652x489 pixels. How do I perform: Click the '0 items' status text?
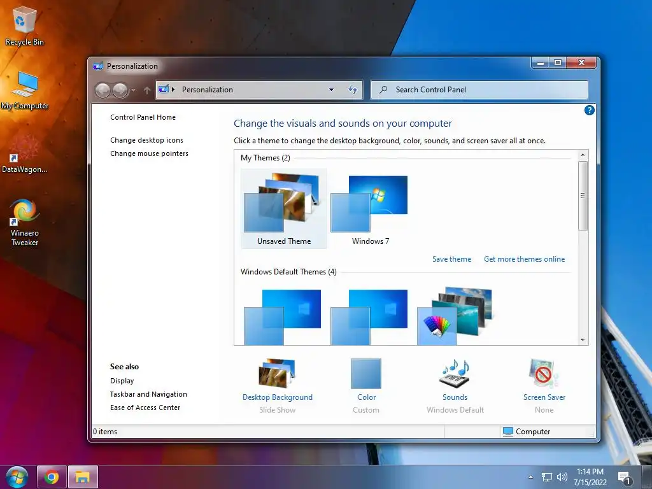pos(105,432)
